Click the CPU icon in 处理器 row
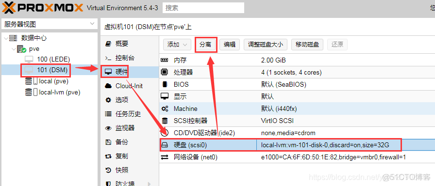Image resolution: width=435 pixels, height=186 pixels. [x=165, y=72]
